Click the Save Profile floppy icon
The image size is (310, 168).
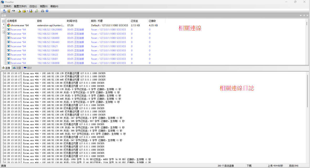(31, 11)
